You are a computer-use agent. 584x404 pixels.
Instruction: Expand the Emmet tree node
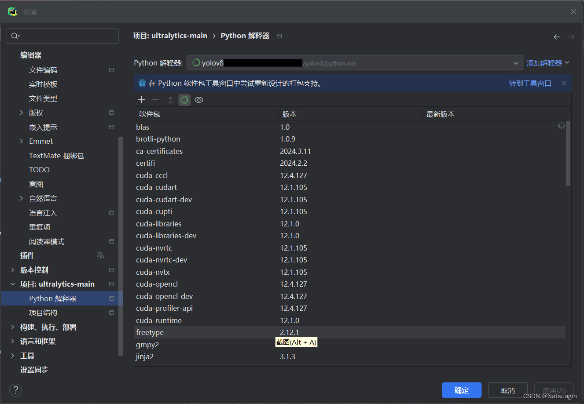tap(21, 141)
